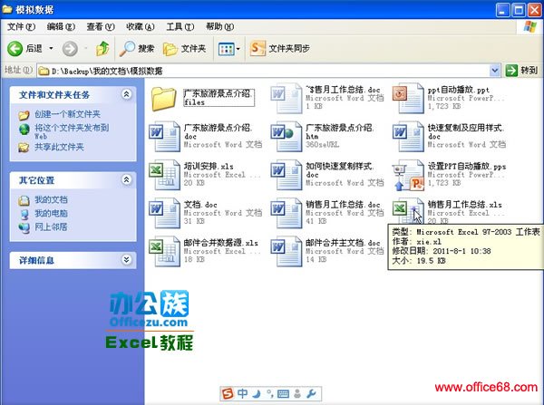
Task: Select the 文档.doc Word icon
Action: tap(164, 213)
